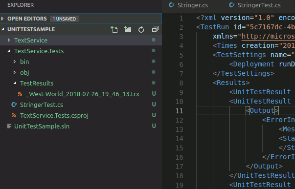The height and width of the screenshot is (189, 295).
Task: Click the git status dot on the obj folder
Action: tap(154, 72)
